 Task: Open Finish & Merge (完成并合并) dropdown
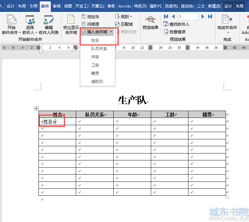[x=227, y=25]
